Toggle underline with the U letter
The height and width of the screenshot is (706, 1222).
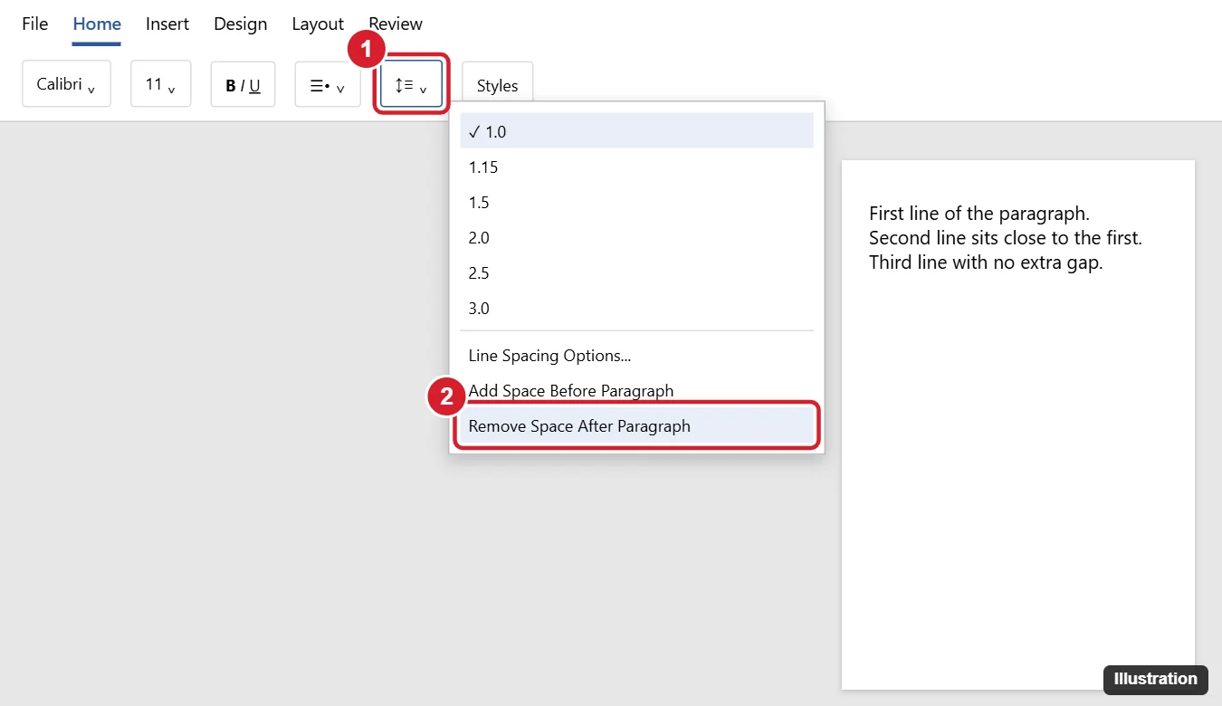(x=254, y=86)
